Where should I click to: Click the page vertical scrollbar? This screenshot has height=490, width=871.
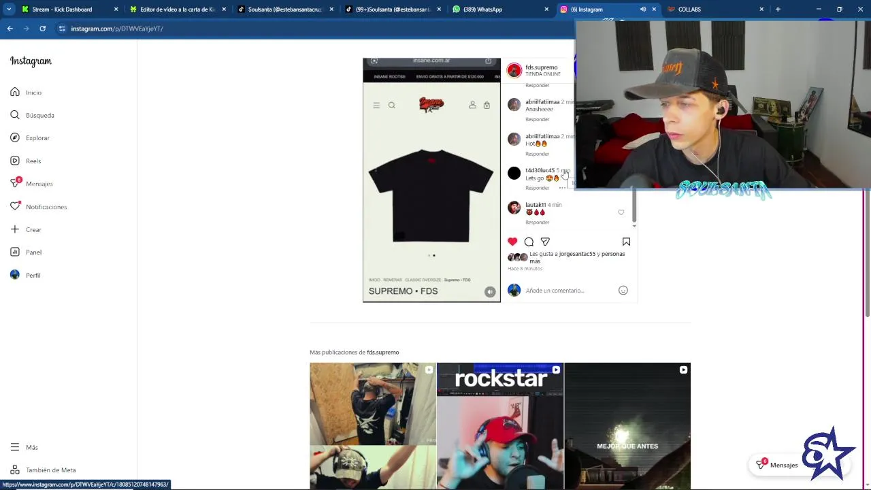pos(867,255)
